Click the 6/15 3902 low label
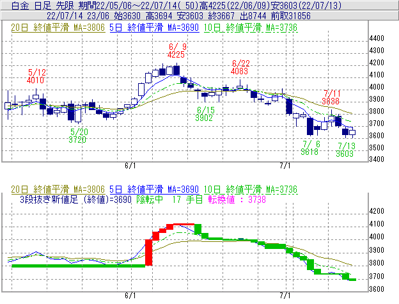 [x=205, y=114]
